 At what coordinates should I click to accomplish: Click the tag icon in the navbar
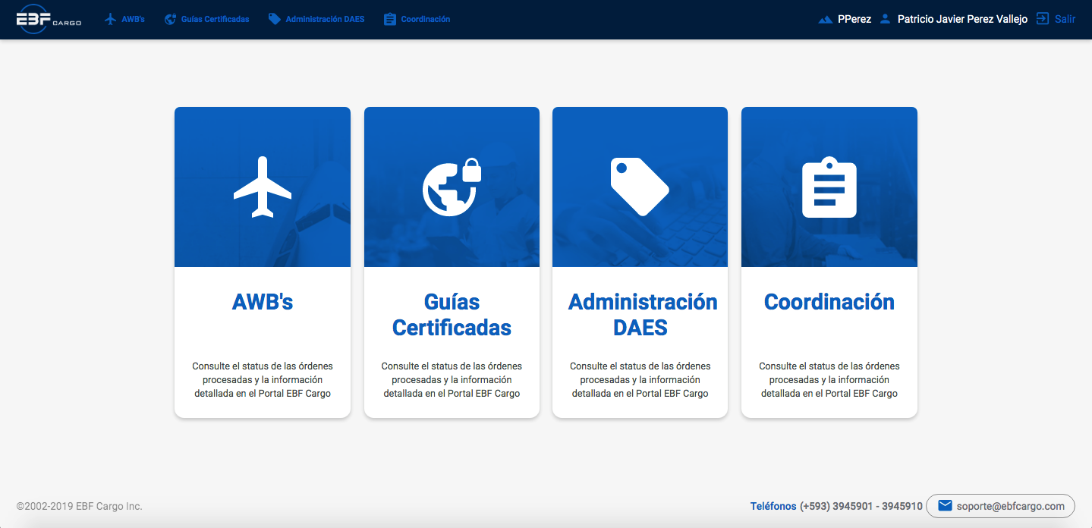click(275, 19)
